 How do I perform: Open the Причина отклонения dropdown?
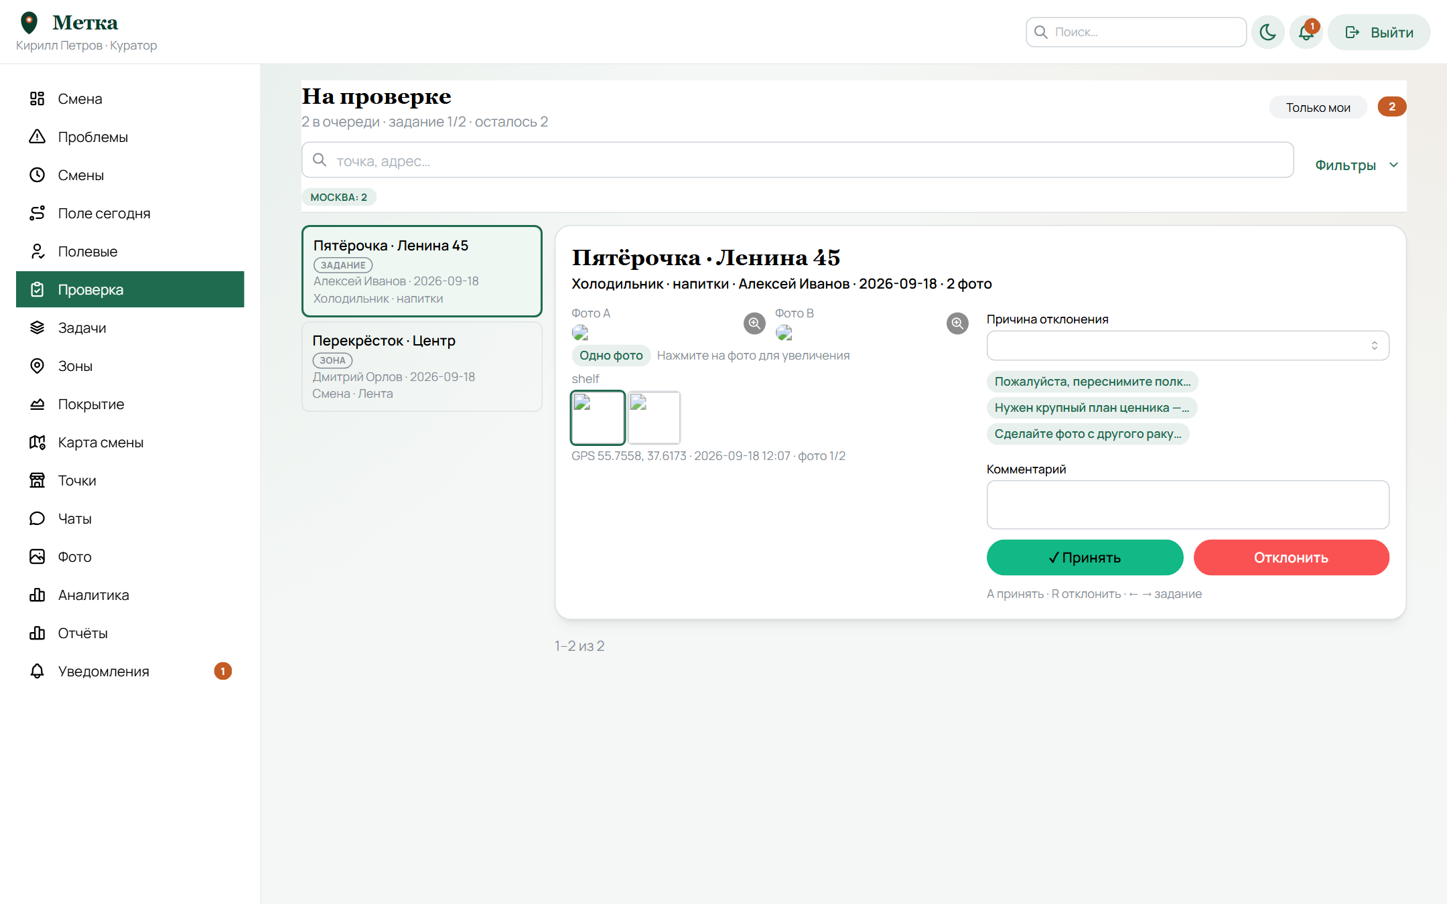click(1188, 346)
